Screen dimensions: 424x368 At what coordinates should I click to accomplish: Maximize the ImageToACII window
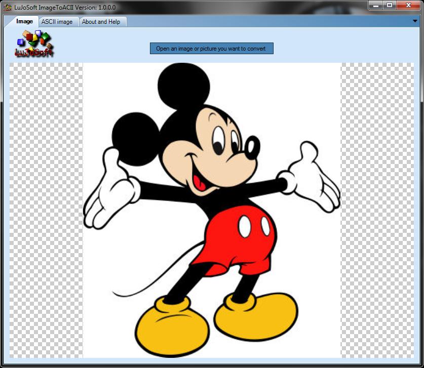click(x=389, y=5)
